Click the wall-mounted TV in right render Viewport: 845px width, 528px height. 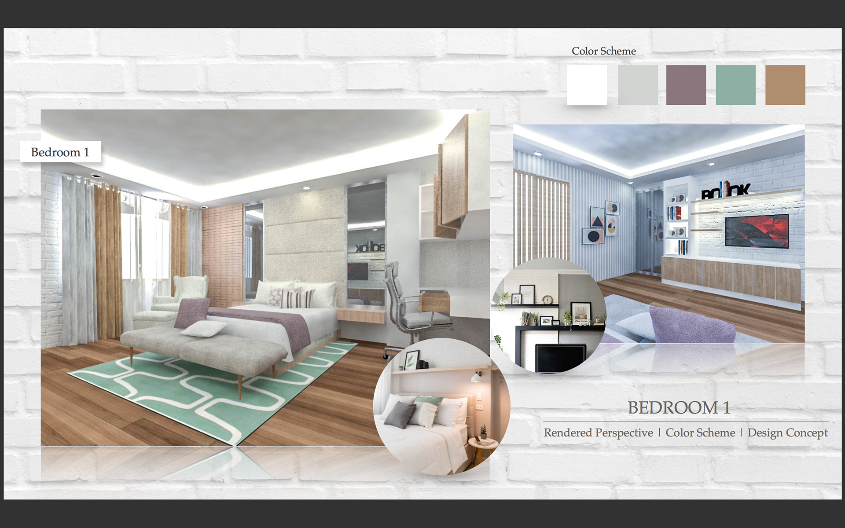(x=757, y=231)
